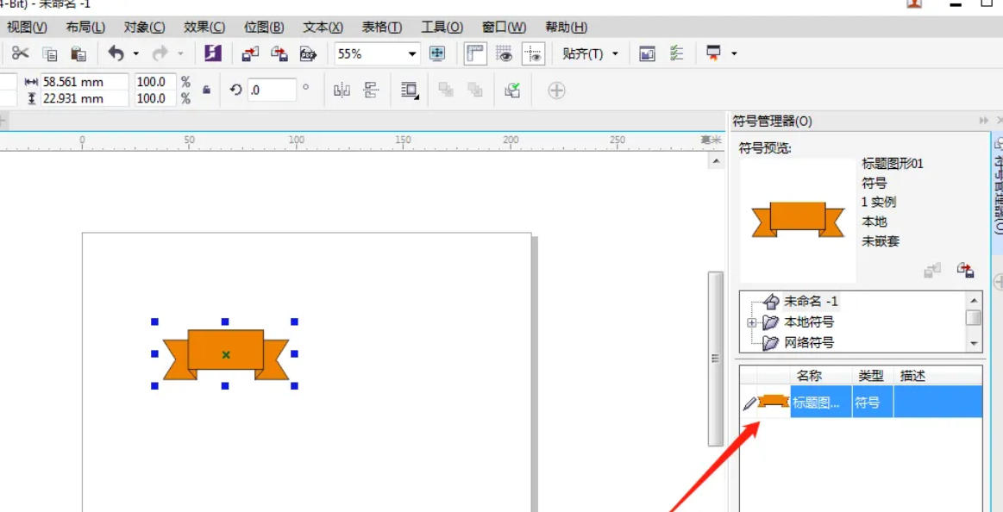Click the Undo arrow icon
Screen dimensions: 1003x512
point(116,53)
